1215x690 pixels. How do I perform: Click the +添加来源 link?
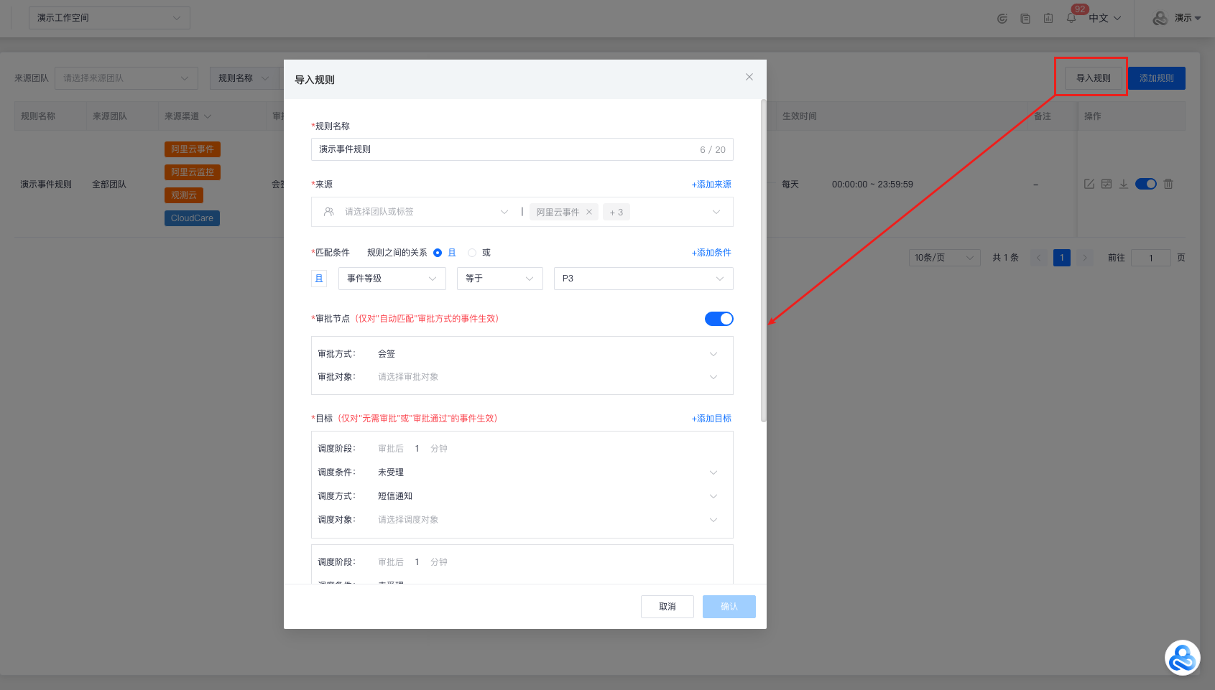711,185
